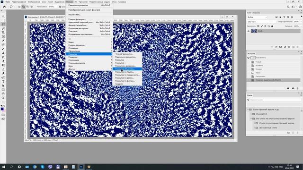Expand Абстрактные стили folder
The image size is (303, 170).
click(254, 127)
